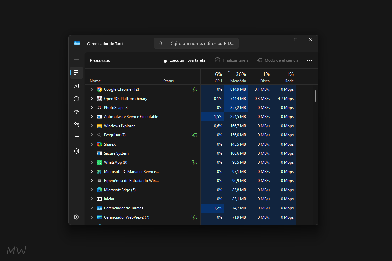Click the Task Manager title bar app icon
The image size is (392, 261).
pos(77,43)
